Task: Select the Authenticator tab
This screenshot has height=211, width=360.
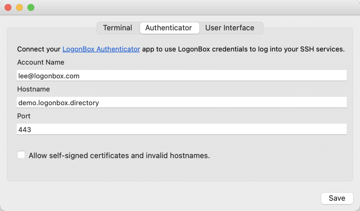Action: (x=169, y=28)
